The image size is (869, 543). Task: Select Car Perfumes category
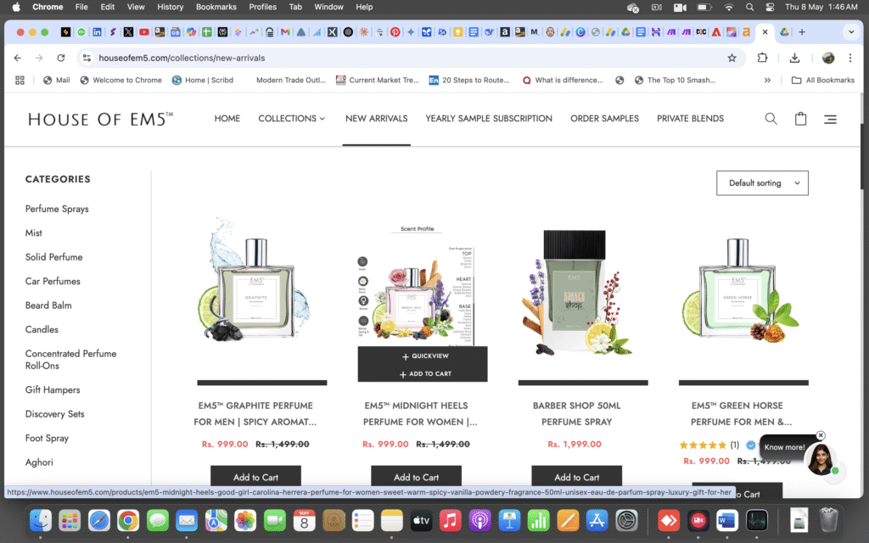tap(53, 282)
